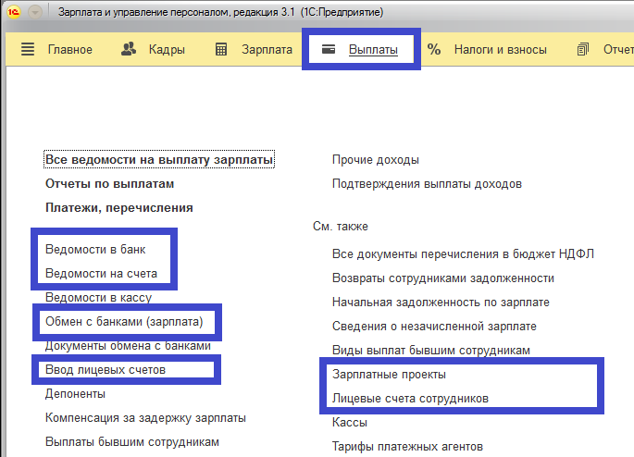Open Обмен с банками (зарплата)
This screenshot has width=634, height=457.
pos(124,322)
